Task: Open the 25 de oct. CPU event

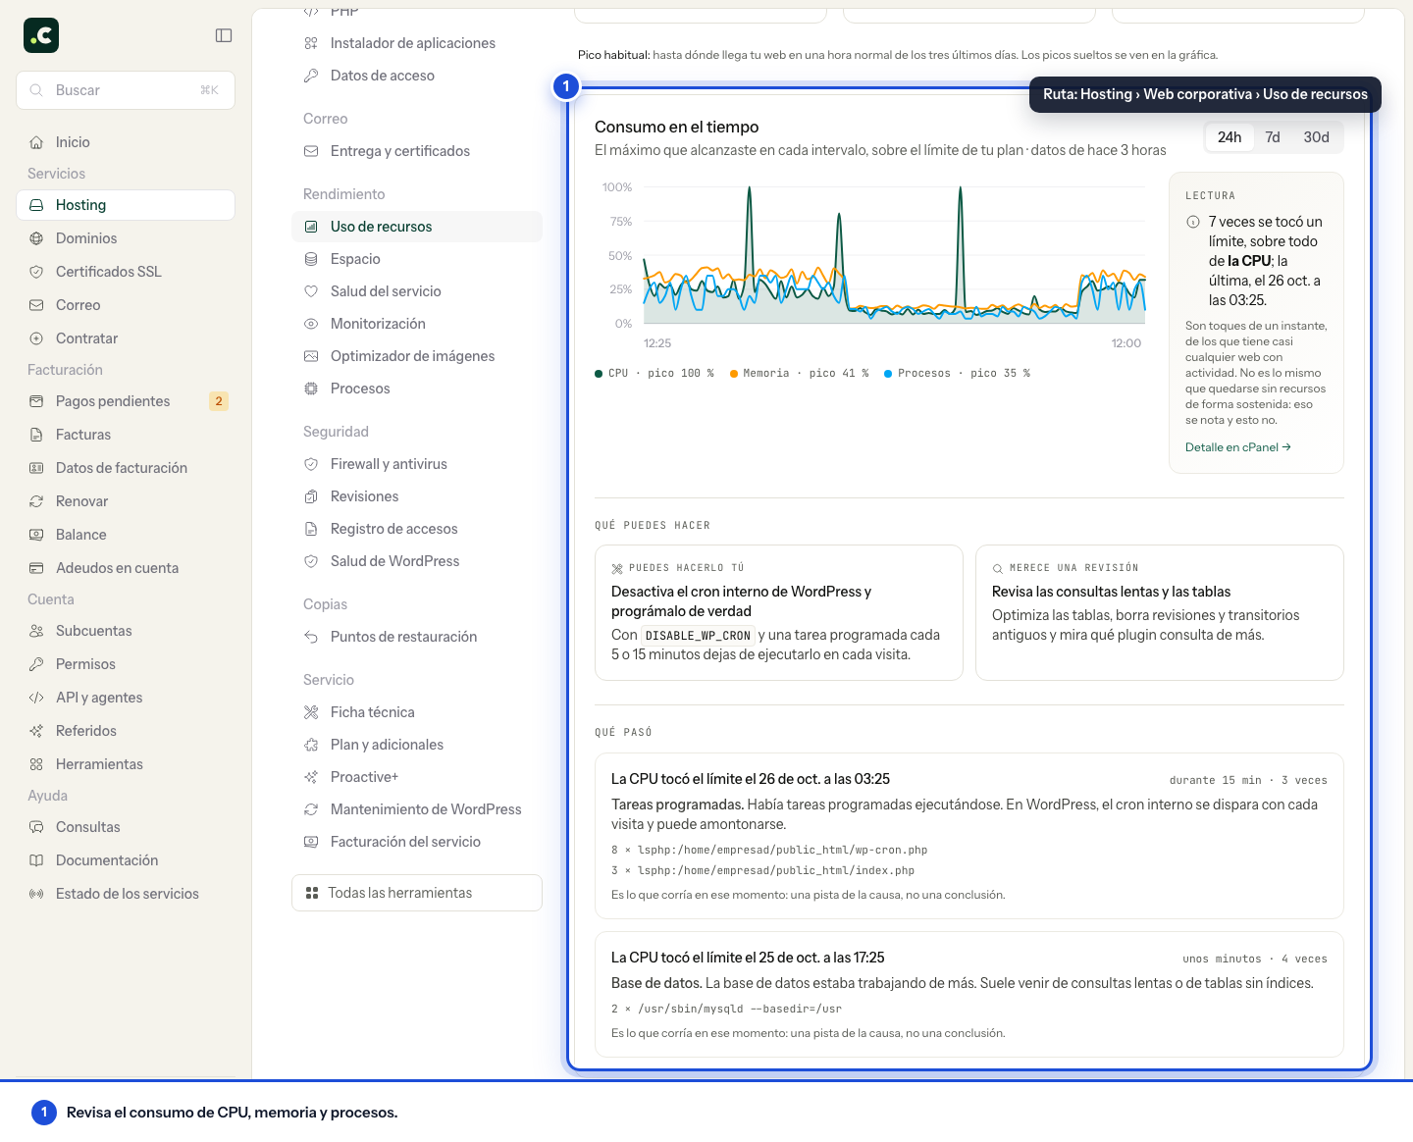Action: (969, 994)
